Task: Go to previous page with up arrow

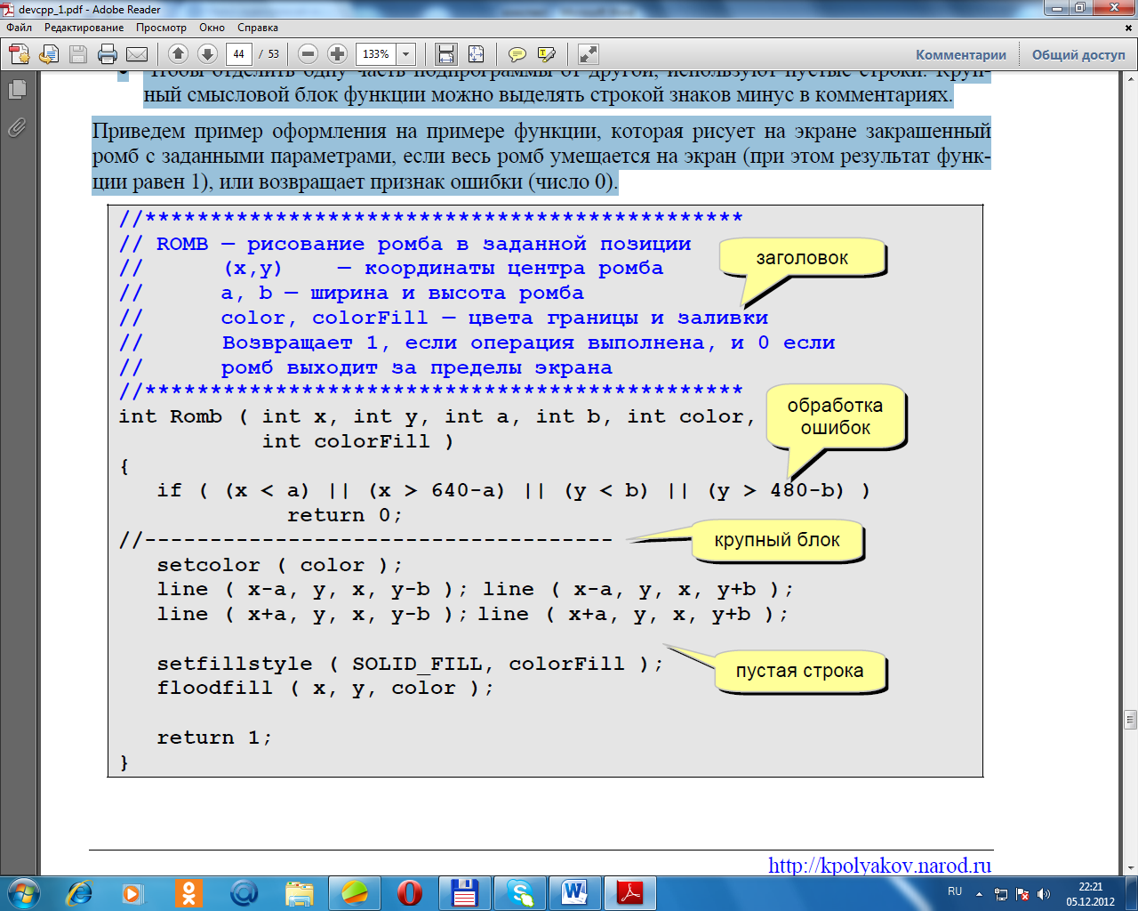Action: click(178, 54)
